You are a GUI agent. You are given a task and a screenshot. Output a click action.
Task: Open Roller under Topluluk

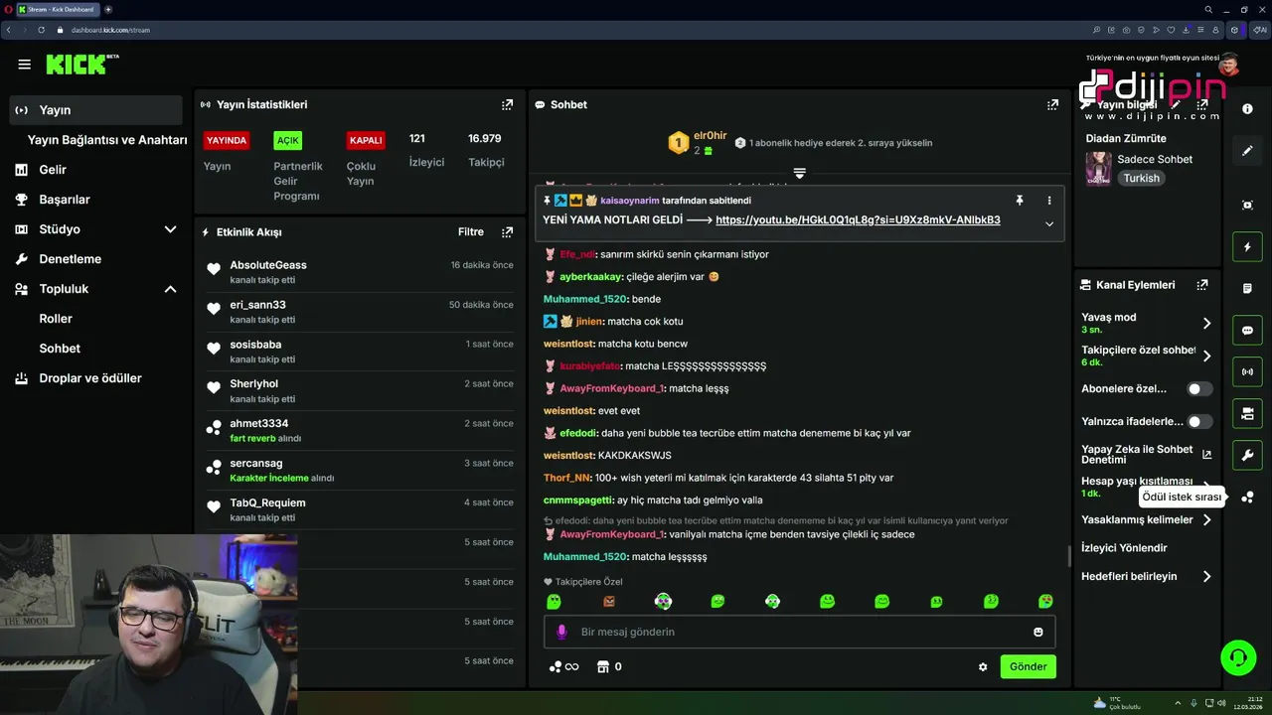(56, 319)
